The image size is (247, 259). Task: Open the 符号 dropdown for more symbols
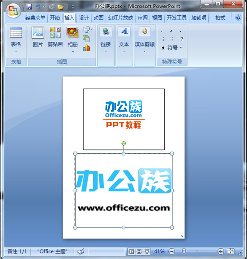coord(175,48)
